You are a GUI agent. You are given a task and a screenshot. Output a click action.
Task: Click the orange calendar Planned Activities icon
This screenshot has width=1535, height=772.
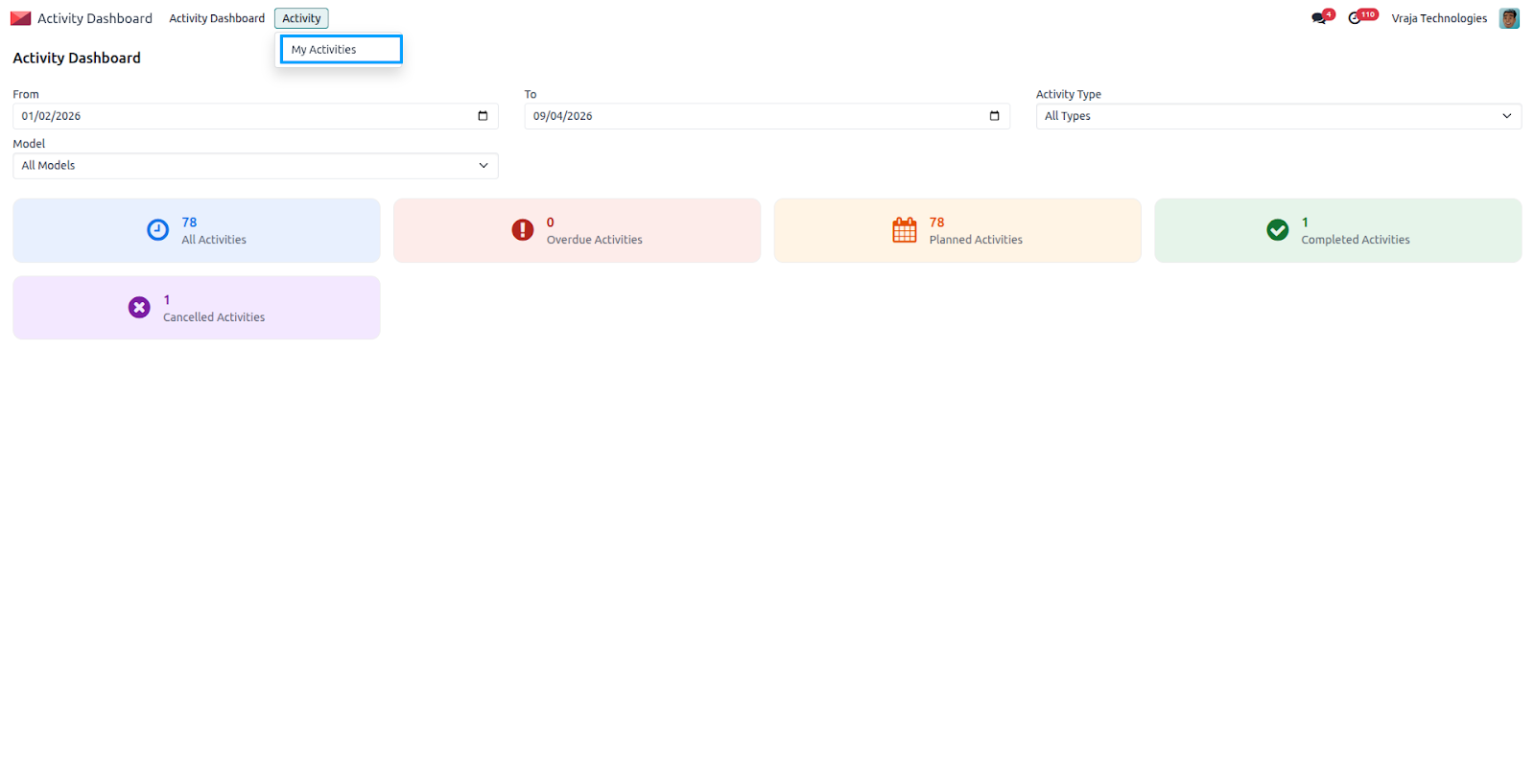pyautogui.click(x=905, y=230)
